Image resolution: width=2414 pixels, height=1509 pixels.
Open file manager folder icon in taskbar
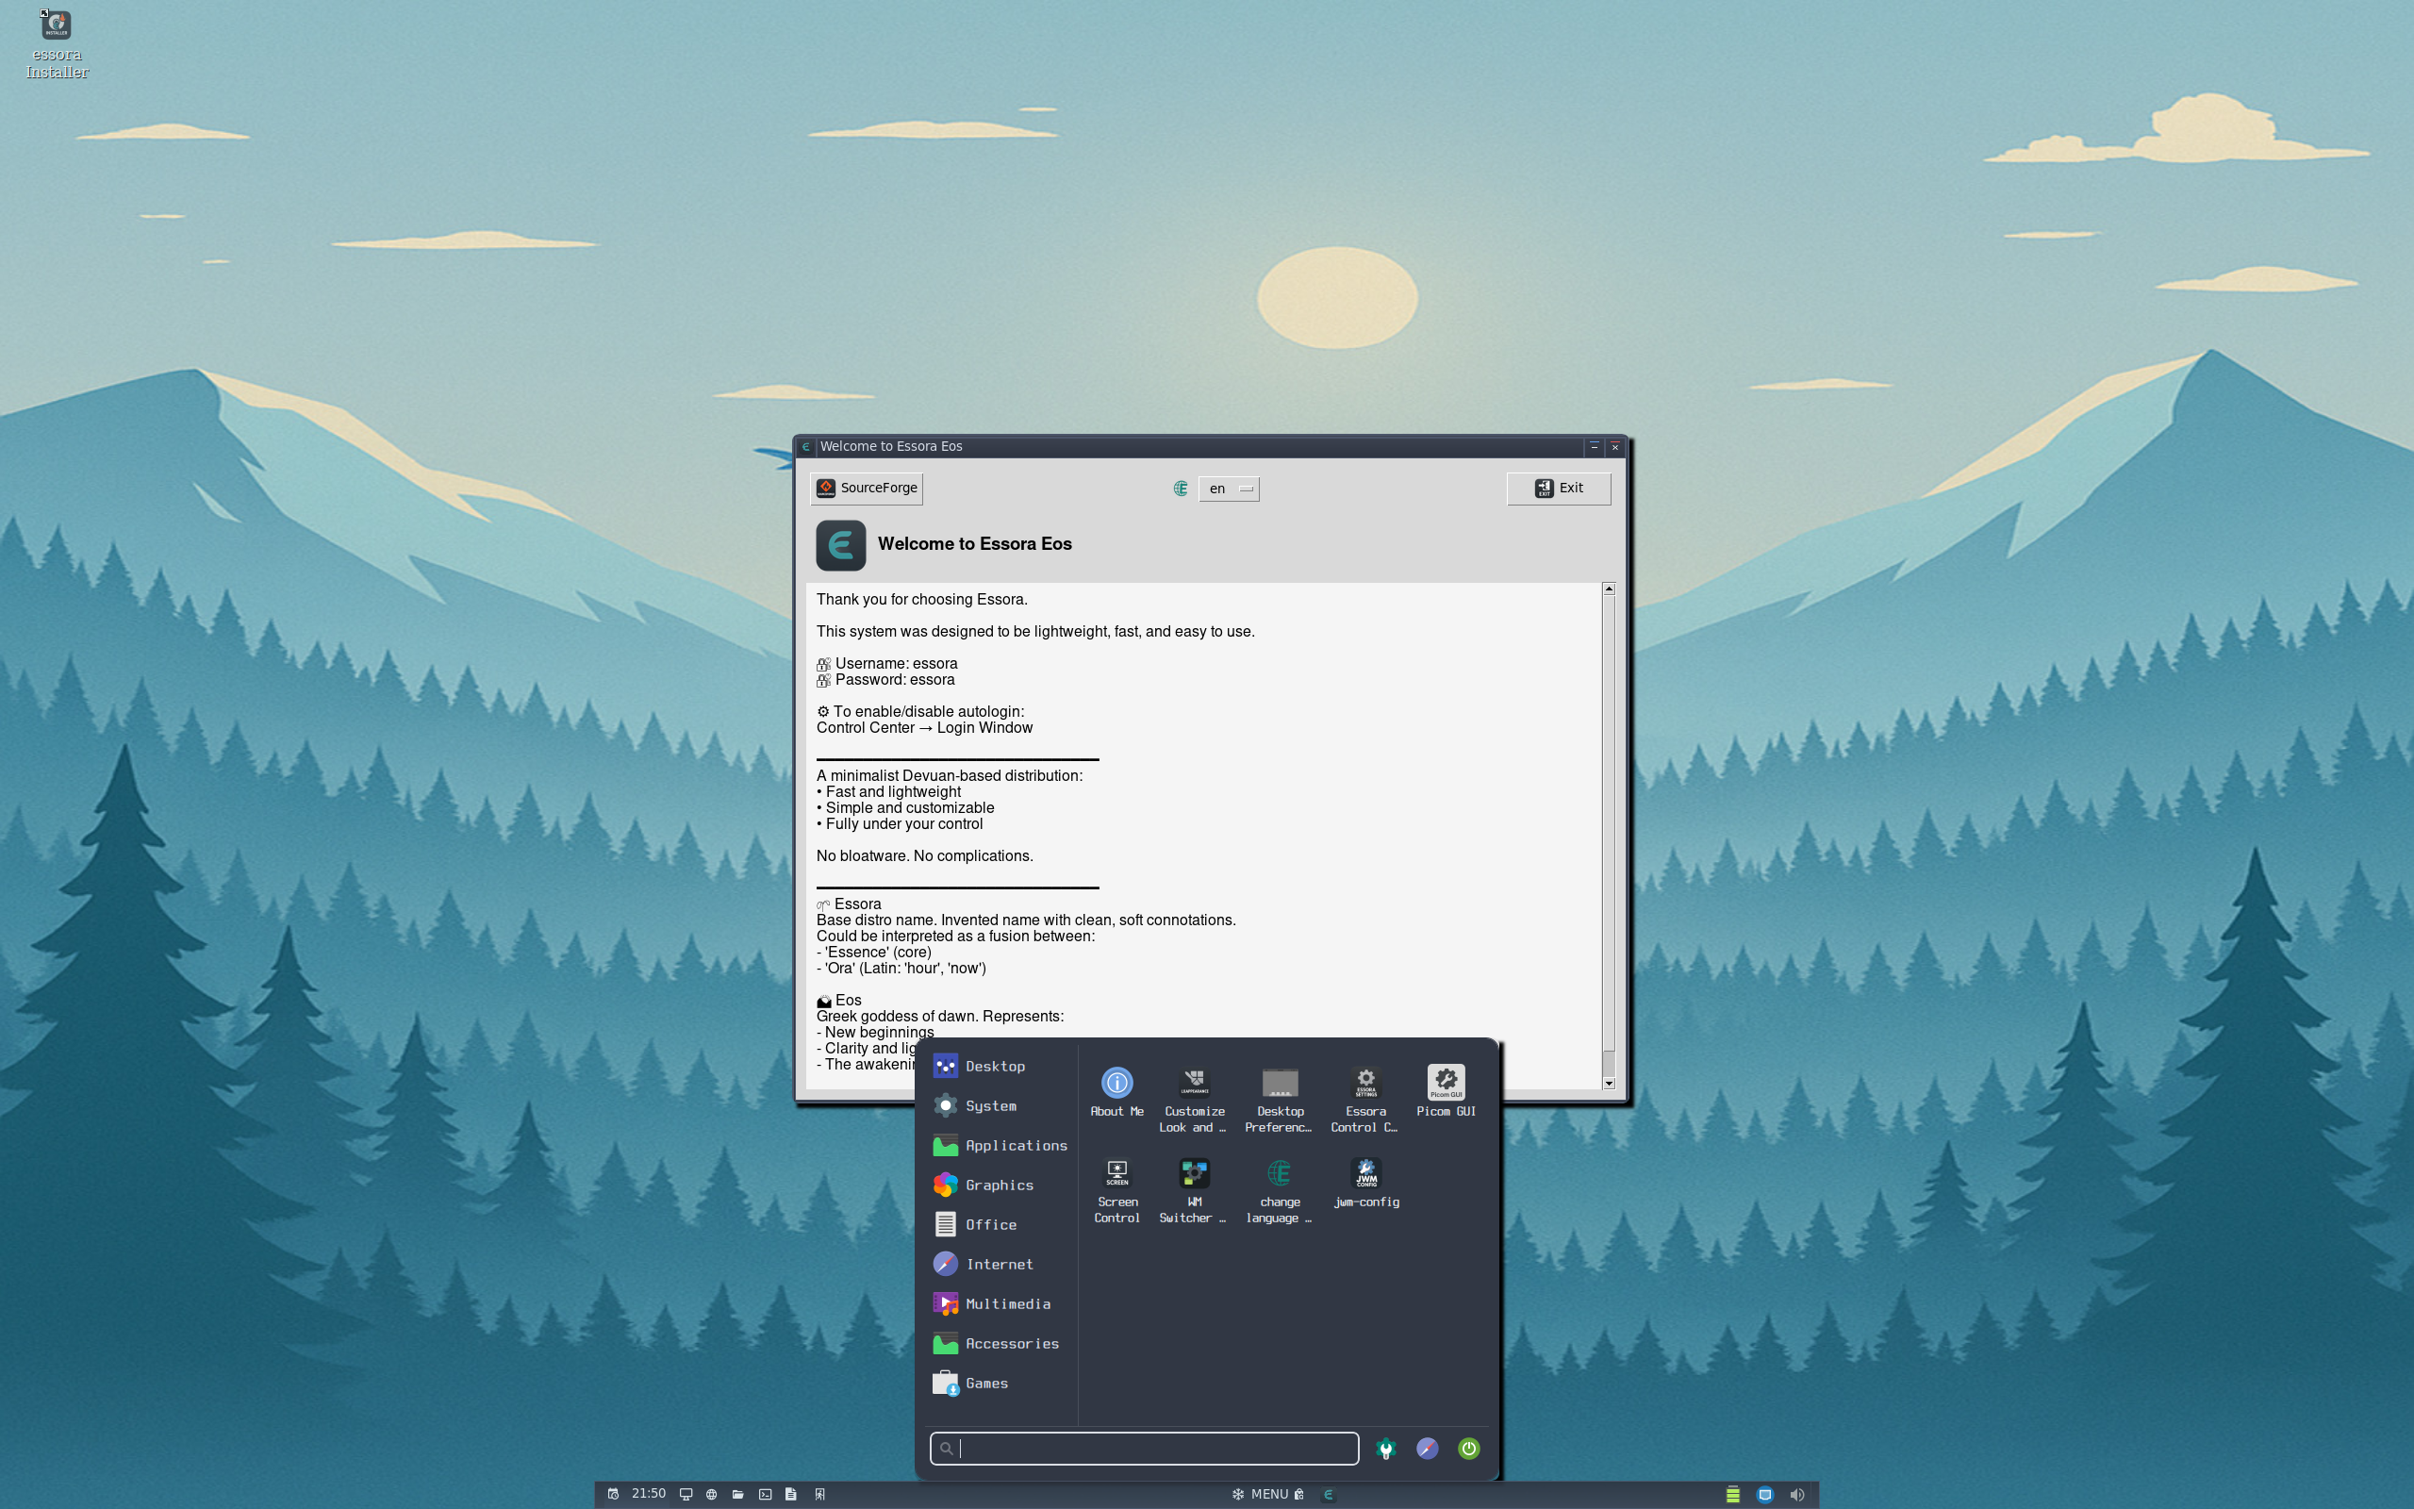pyautogui.click(x=738, y=1494)
